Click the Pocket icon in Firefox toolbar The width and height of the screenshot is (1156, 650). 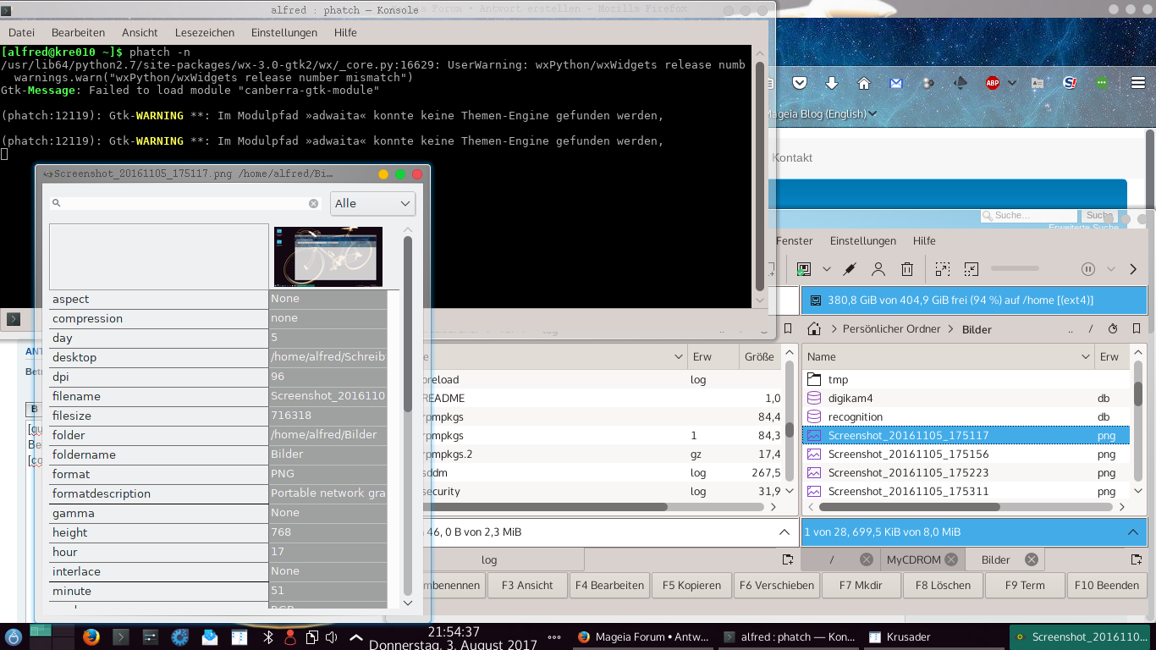point(799,83)
